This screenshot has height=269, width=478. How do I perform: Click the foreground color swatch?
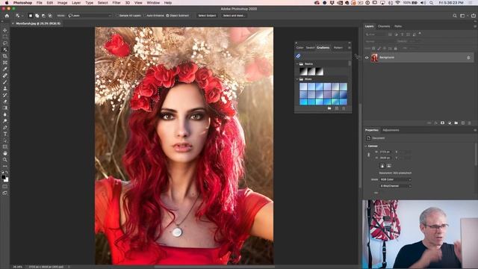4,177
